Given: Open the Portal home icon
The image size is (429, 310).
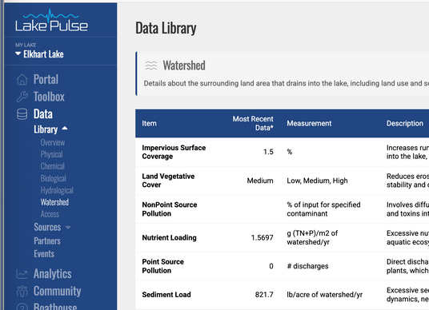Looking at the screenshot, I should 22,80.
